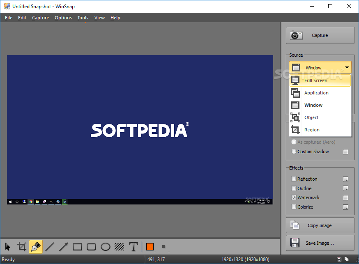The image size is (359, 264).
Task: Click save icon in status bar
Action: pos(339,259)
